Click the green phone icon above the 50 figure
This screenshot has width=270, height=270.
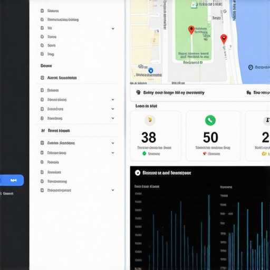(x=210, y=120)
